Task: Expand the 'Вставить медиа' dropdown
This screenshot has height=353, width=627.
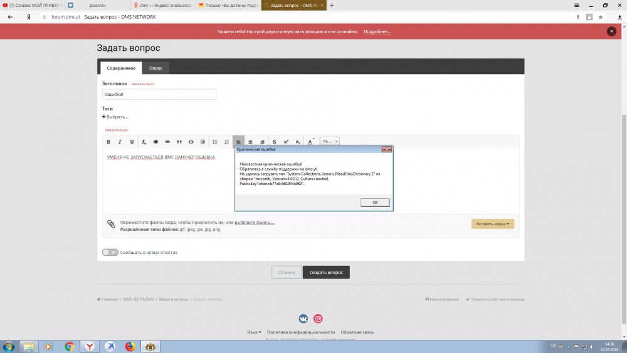Action: tap(492, 224)
